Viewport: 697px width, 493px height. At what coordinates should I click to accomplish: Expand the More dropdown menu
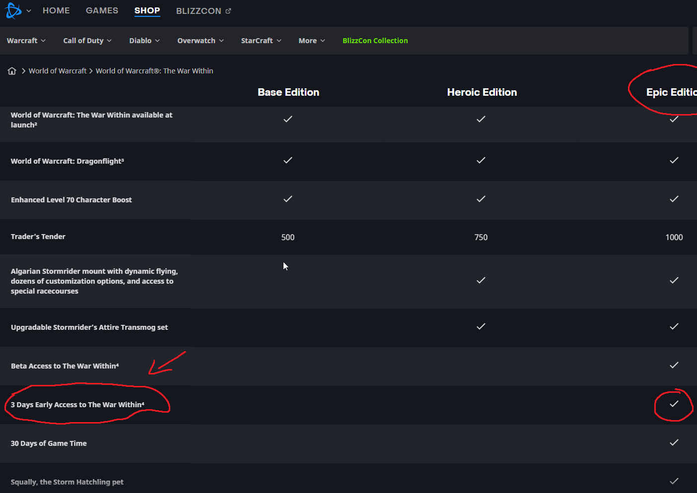(312, 41)
